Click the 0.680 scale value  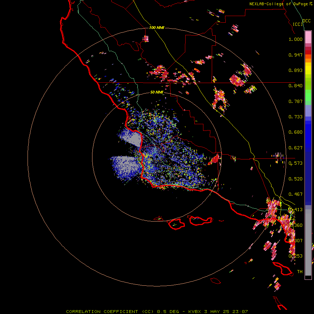(x=296, y=132)
